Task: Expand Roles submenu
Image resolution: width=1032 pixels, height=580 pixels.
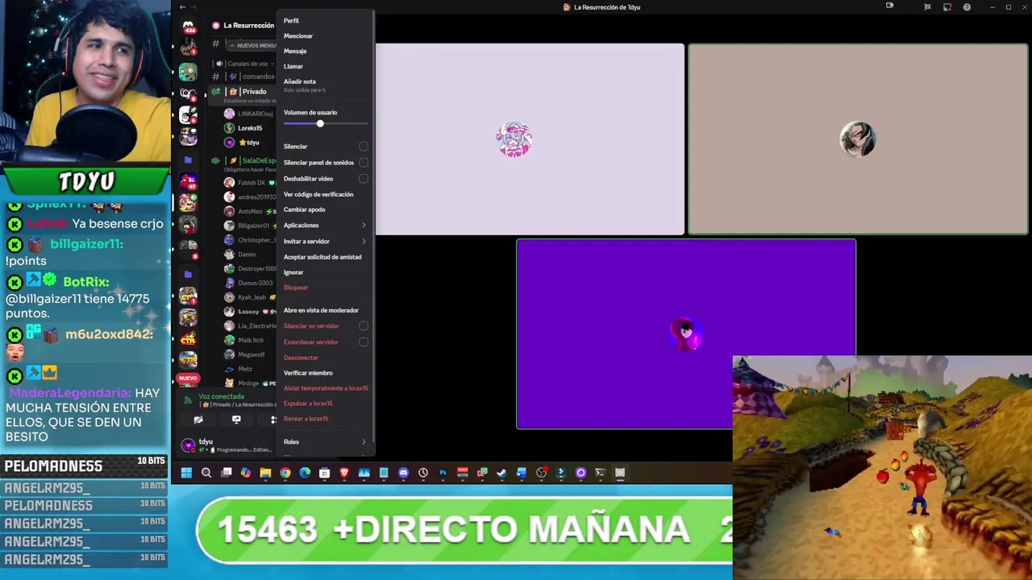Action: click(x=325, y=441)
